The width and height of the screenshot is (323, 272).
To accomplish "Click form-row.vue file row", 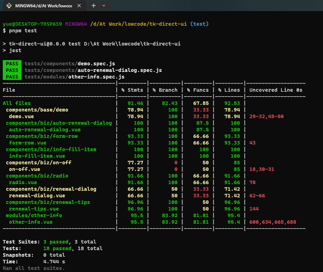I will pos(28,143).
